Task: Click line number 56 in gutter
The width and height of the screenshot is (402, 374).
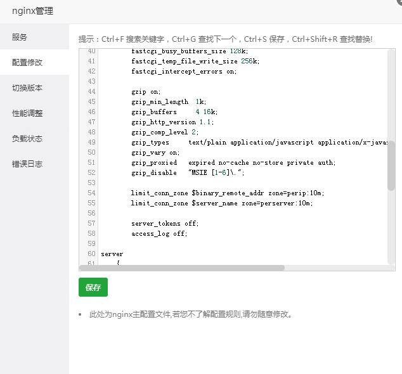Action: [91, 213]
